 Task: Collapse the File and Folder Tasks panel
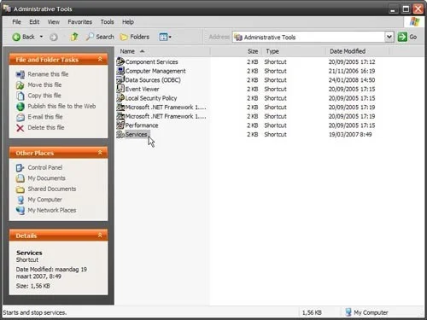click(100, 59)
